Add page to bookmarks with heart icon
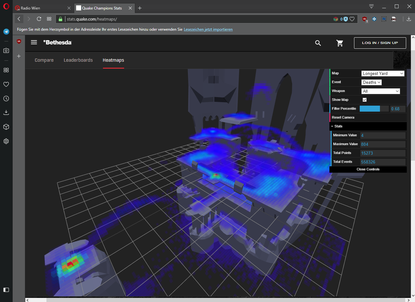This screenshot has height=302, width=415. click(352, 19)
